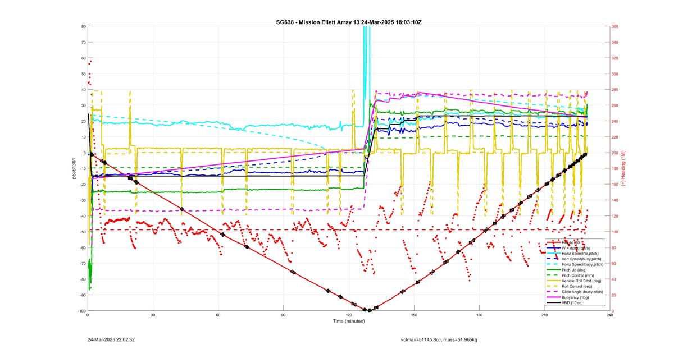Click x-axis tick label '150'
Image resolution: width=674 pixels, height=349 pixels.
pyautogui.click(x=414, y=315)
